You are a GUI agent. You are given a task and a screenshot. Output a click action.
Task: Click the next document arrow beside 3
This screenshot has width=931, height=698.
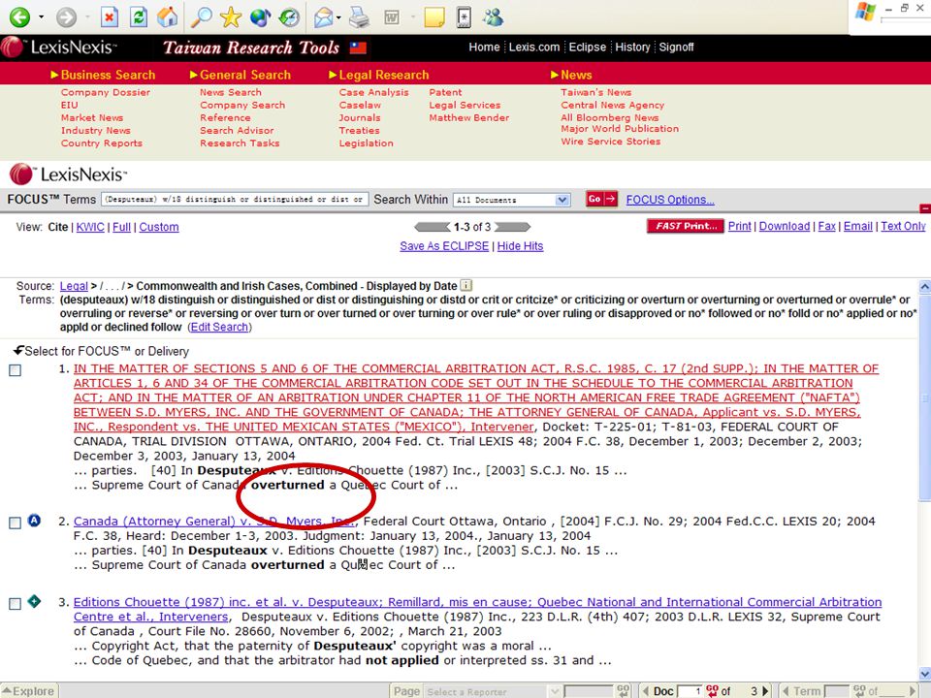765,691
